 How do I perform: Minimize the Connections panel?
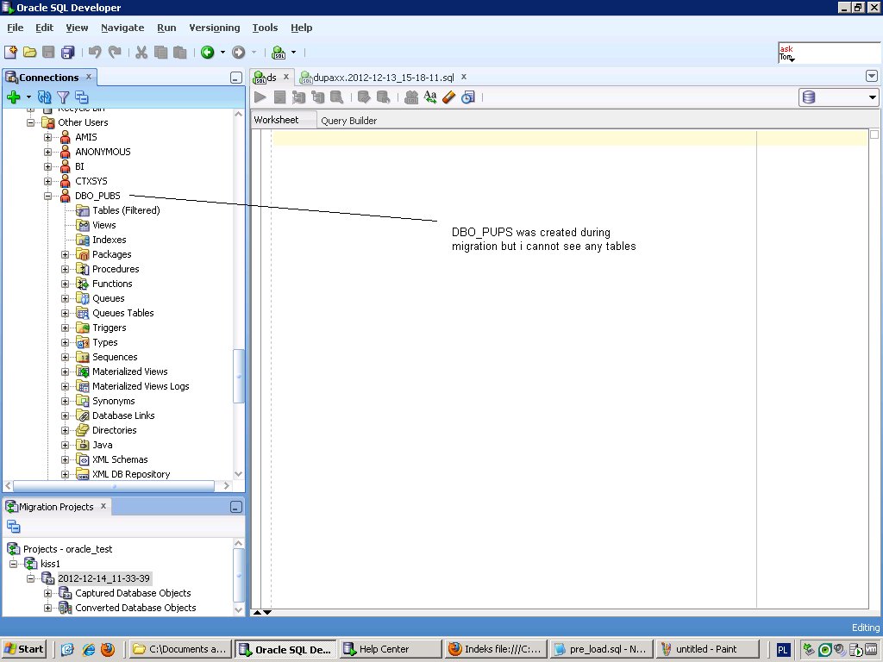[236, 78]
